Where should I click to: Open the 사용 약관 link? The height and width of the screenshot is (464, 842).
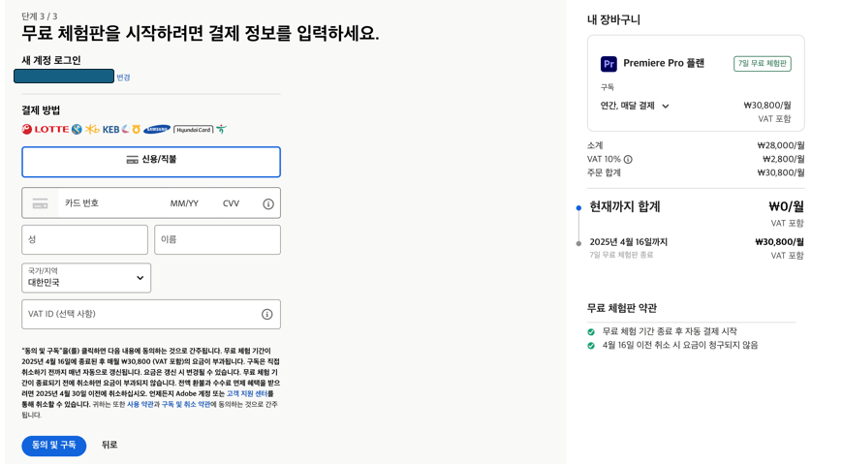pyautogui.click(x=140, y=404)
